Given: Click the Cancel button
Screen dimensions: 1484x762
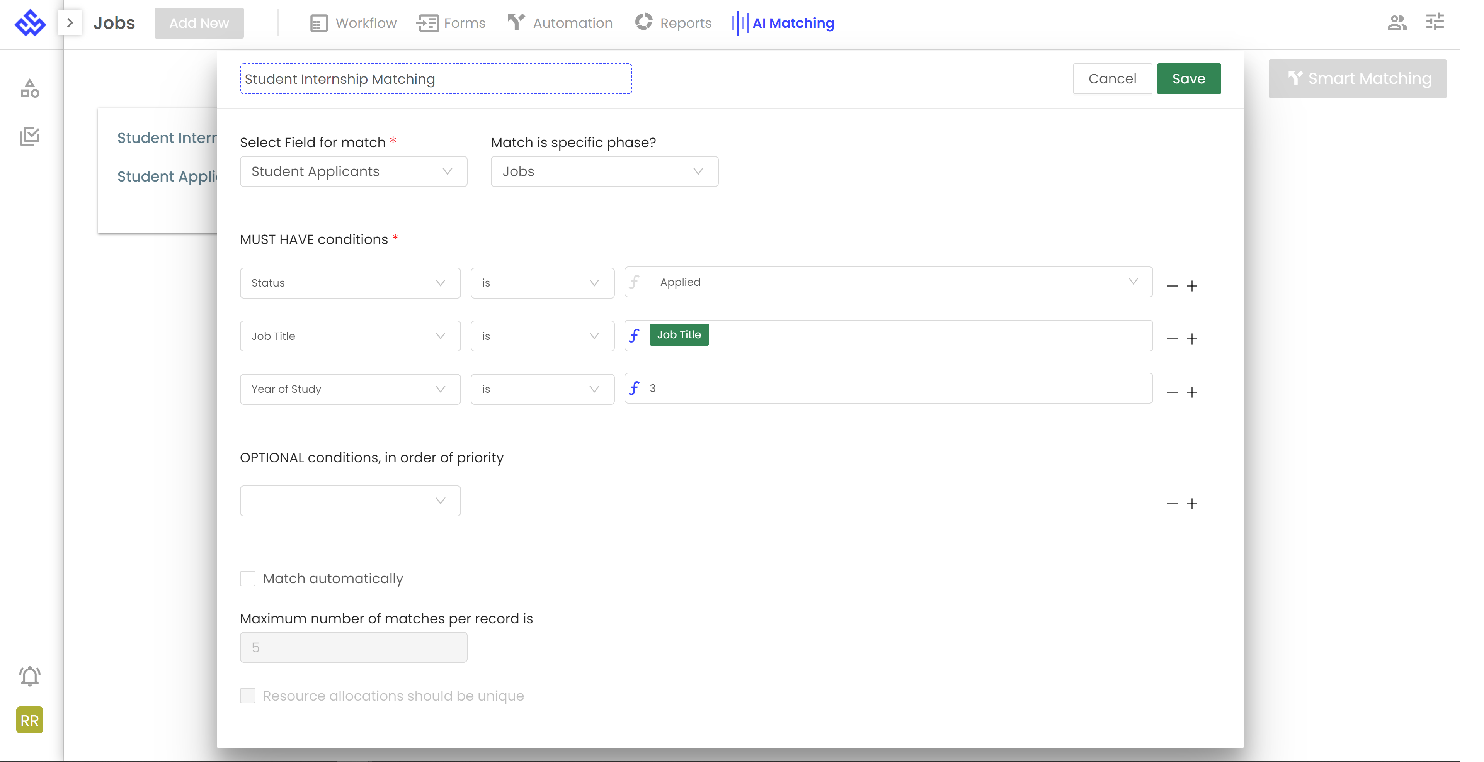Looking at the screenshot, I should point(1112,79).
